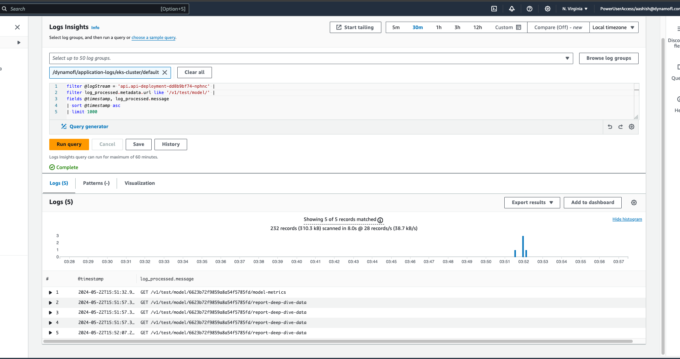Open the N. Virginia region dropdown

tap(575, 9)
